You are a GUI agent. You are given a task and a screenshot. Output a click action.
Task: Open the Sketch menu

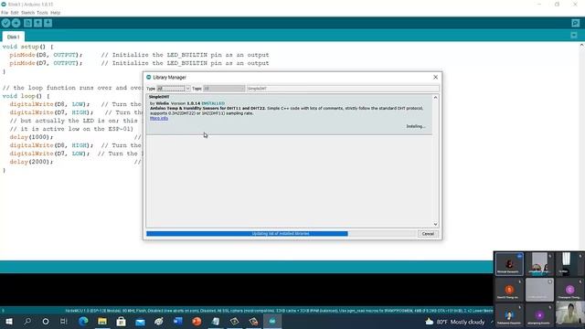27,13
